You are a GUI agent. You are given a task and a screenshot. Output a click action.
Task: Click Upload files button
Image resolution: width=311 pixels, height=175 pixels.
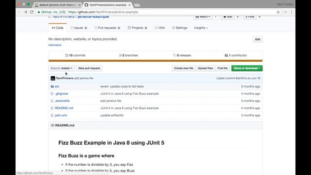[205, 68]
